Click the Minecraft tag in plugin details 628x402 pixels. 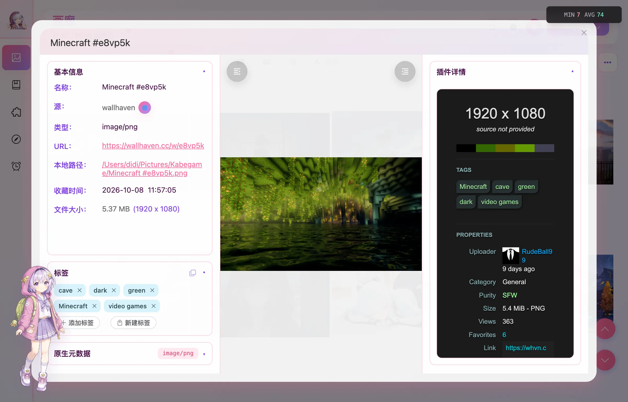pos(473,187)
